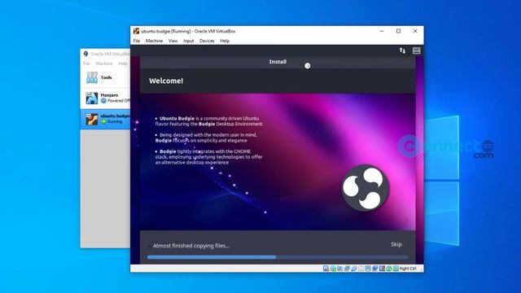
Task: Minimize the ubuntu budgie VM window
Action: pos(382,31)
